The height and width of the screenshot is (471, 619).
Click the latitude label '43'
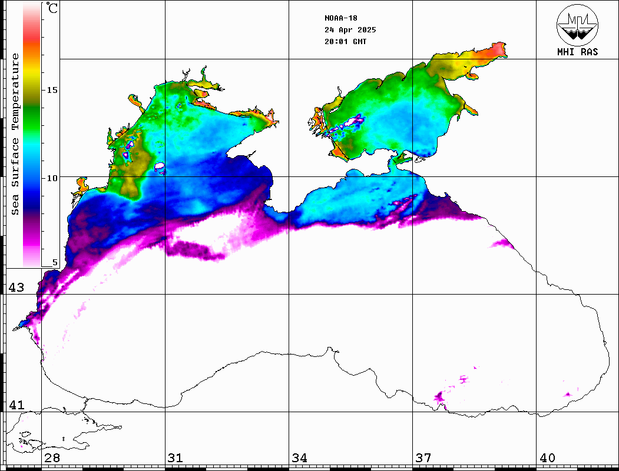coord(16,288)
